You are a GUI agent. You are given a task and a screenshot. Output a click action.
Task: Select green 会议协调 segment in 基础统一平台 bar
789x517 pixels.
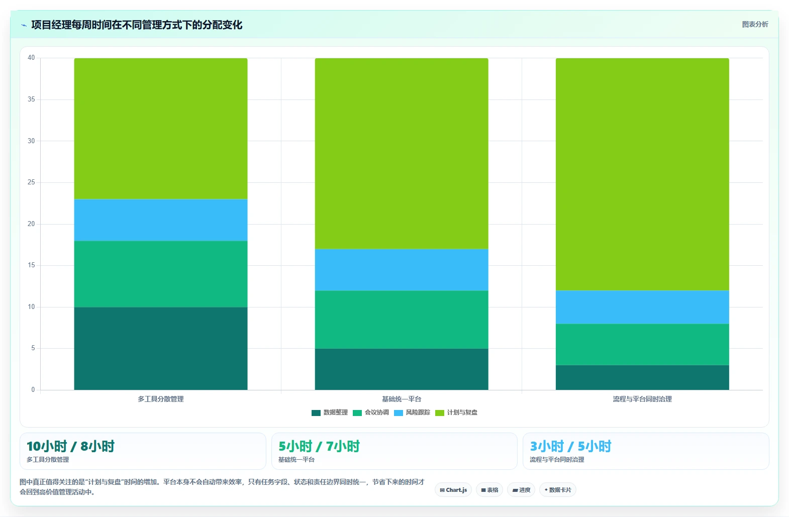402,320
